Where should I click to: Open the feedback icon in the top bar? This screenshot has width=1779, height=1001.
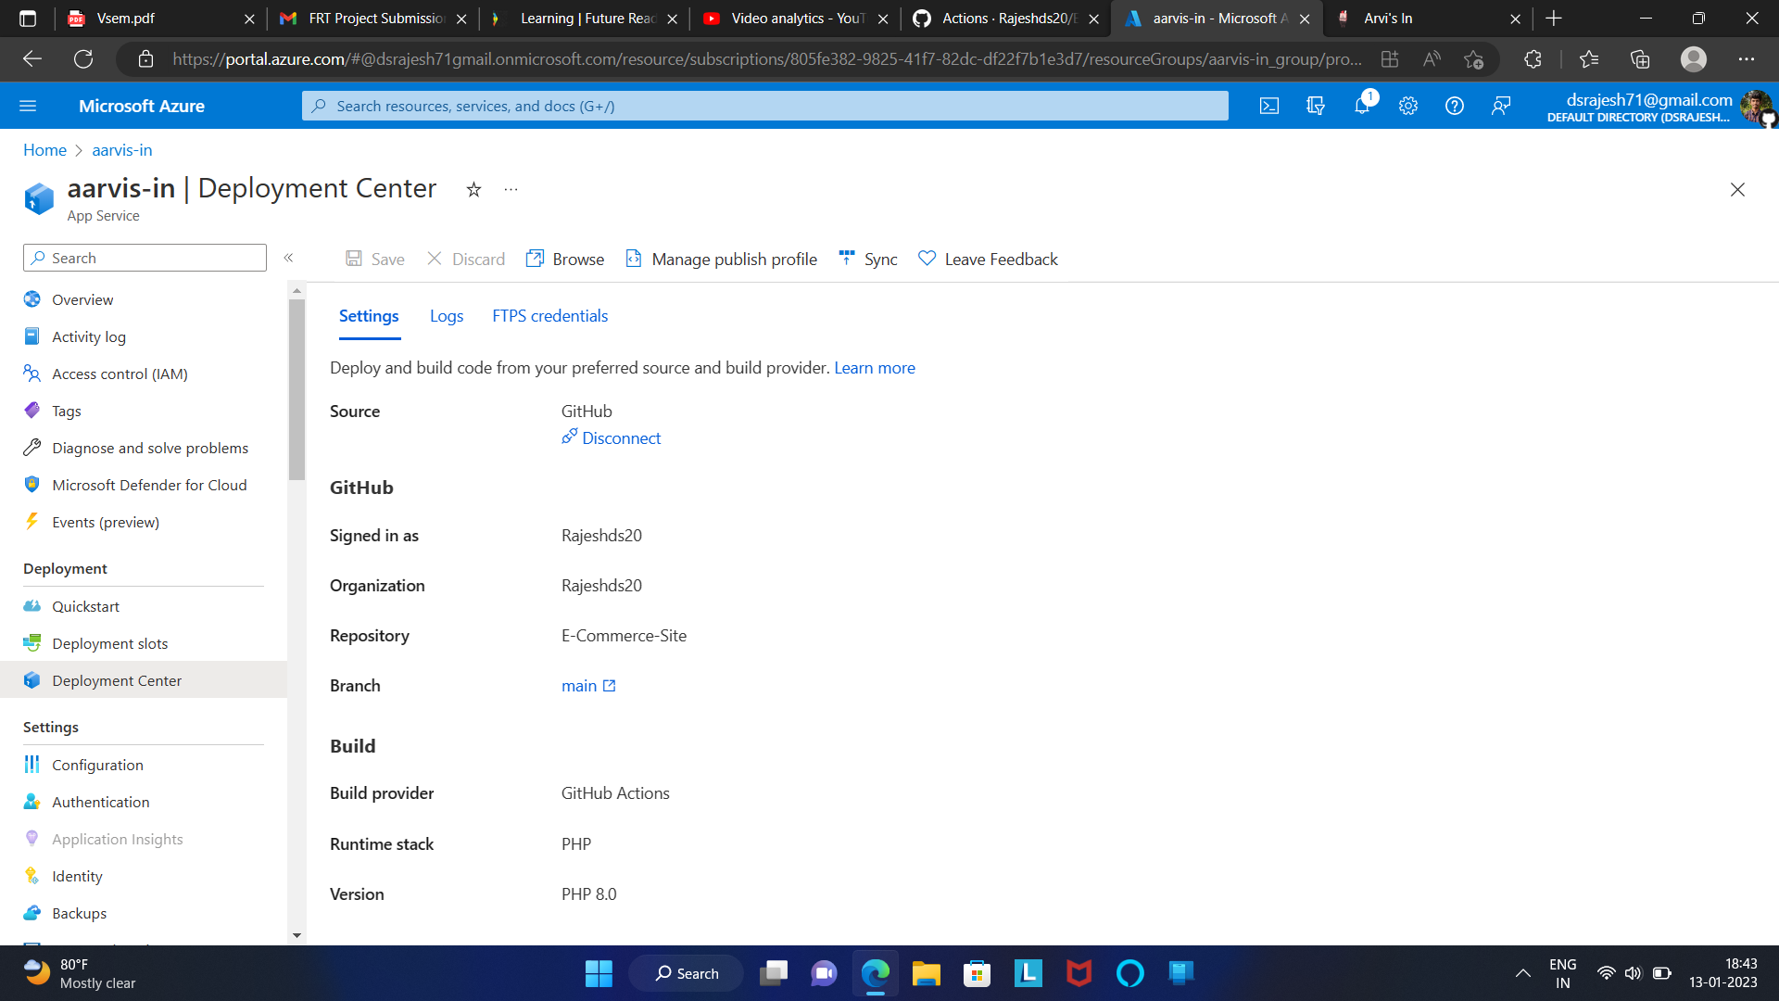click(1501, 105)
